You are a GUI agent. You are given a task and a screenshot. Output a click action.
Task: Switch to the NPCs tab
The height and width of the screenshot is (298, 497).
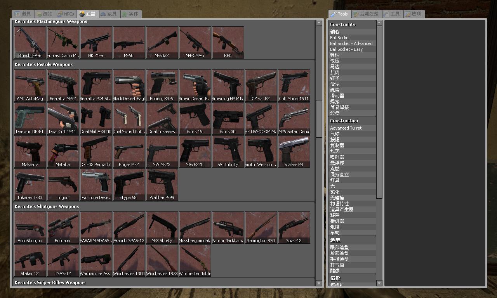(x=66, y=14)
